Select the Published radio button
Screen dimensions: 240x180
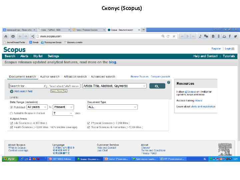click(x=11, y=107)
